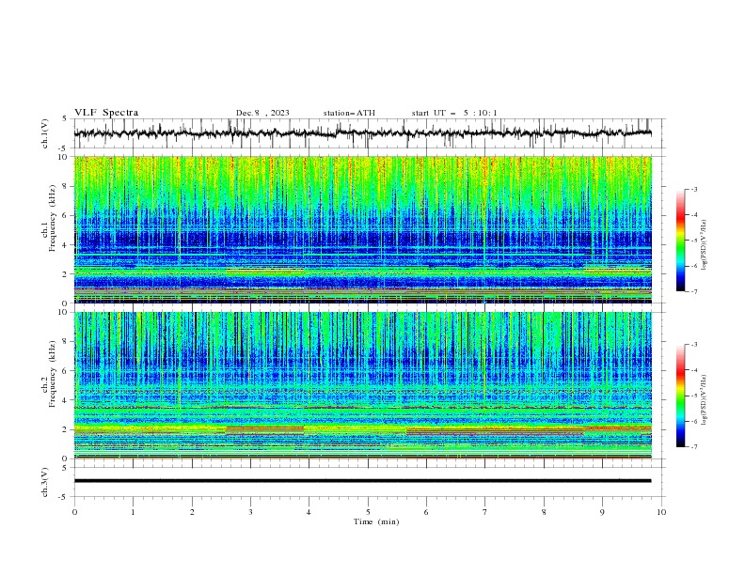Click time axis tick label '1'
Screen dimensions: 745x575
(x=133, y=512)
